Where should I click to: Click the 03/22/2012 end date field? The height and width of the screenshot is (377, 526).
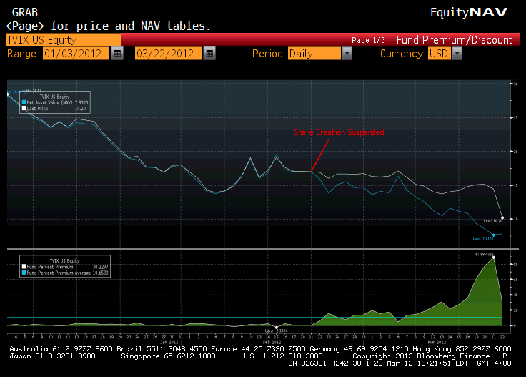tap(168, 54)
